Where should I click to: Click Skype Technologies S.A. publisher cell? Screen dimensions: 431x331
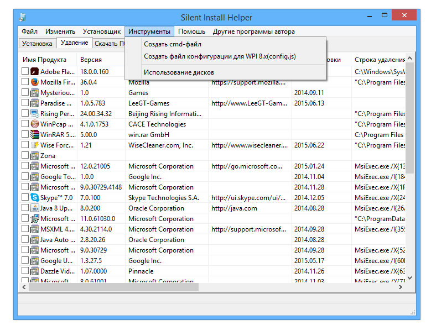pos(167,198)
